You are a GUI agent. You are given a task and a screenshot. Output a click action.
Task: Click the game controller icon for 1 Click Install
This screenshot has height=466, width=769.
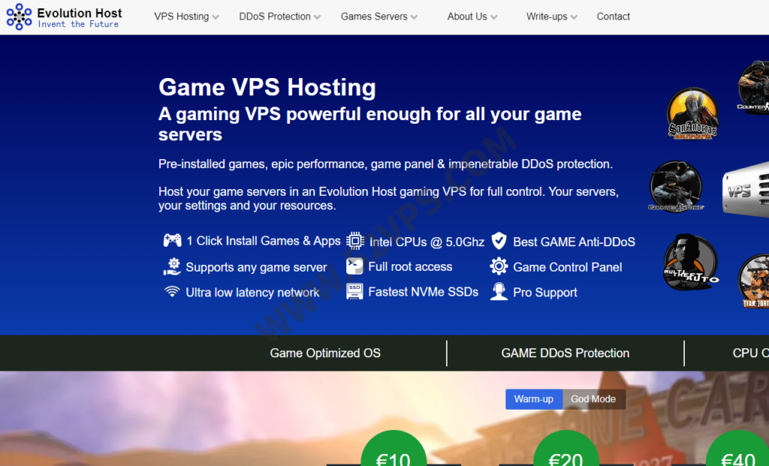172,240
